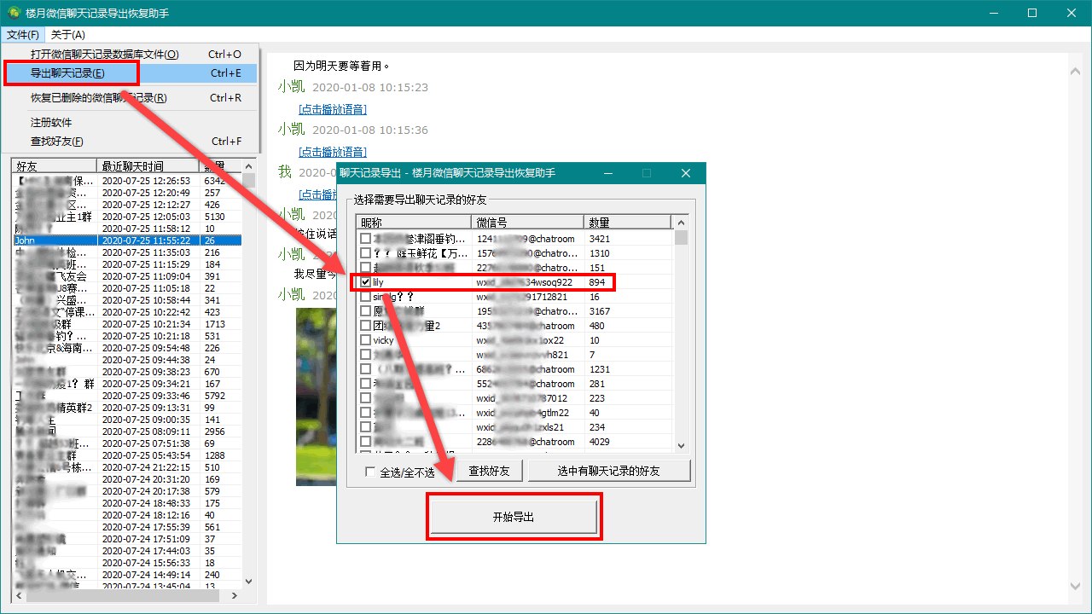Uncheck the lily contact checkbox

[x=364, y=282]
